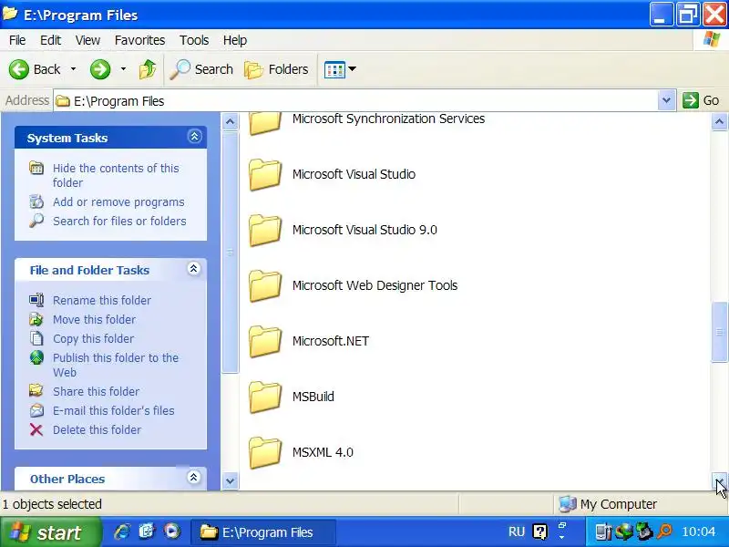Viewport: 729px width, 547px height.
Task: Collapse the Other Places panel
Action: tap(194, 477)
